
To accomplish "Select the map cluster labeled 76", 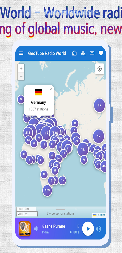I will point(84,160).
